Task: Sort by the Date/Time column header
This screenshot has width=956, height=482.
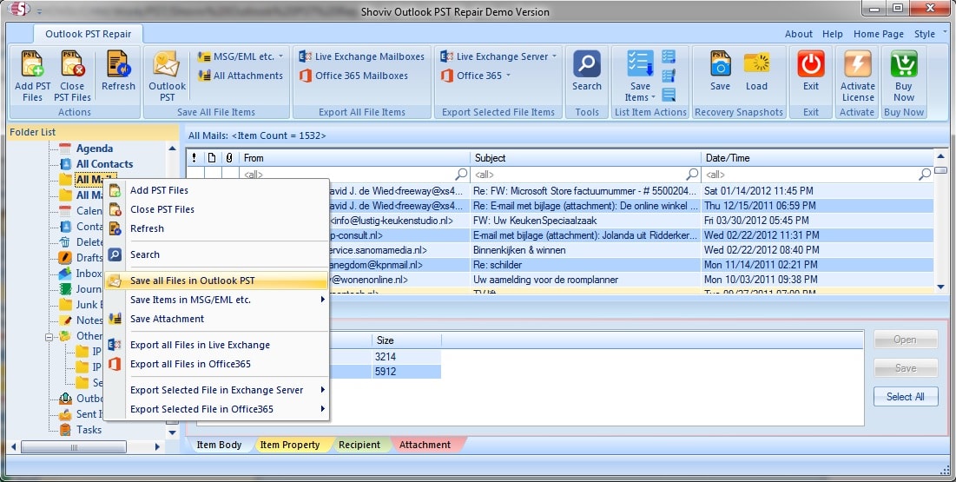Action: tap(818, 157)
